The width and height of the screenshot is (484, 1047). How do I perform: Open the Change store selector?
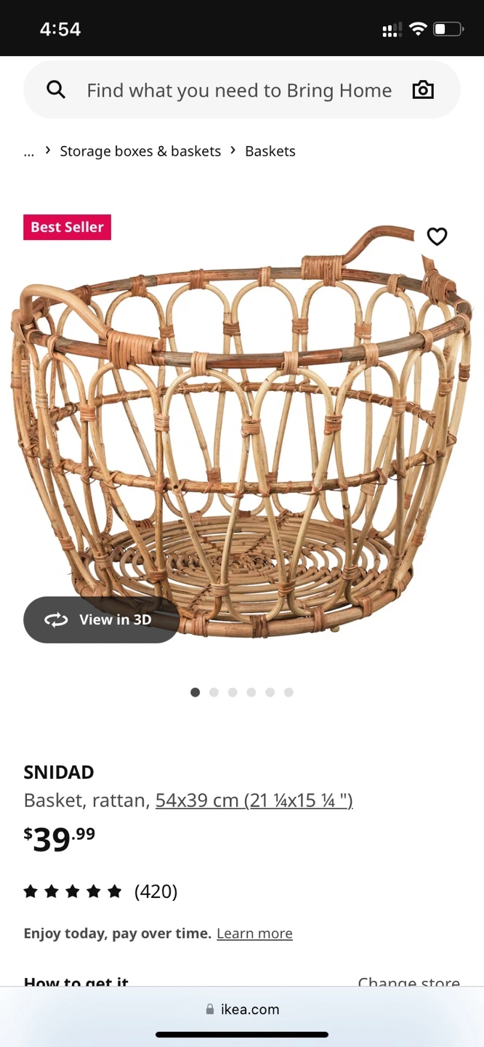click(x=409, y=982)
